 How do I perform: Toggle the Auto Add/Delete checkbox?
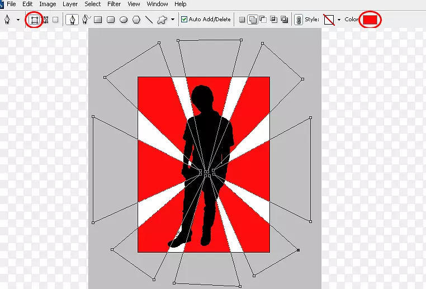tap(184, 19)
